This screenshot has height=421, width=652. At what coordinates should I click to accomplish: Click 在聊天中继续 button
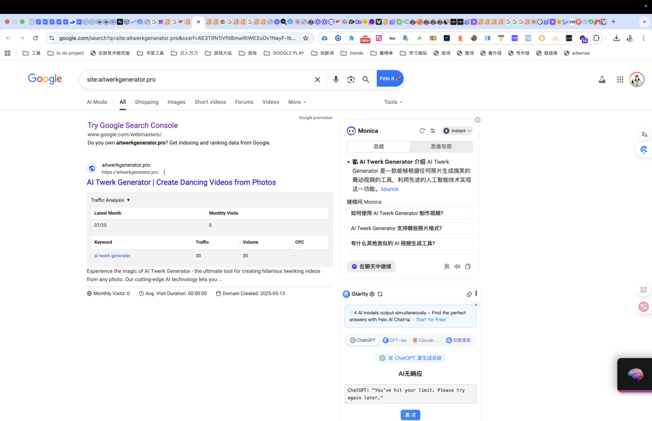coord(371,267)
